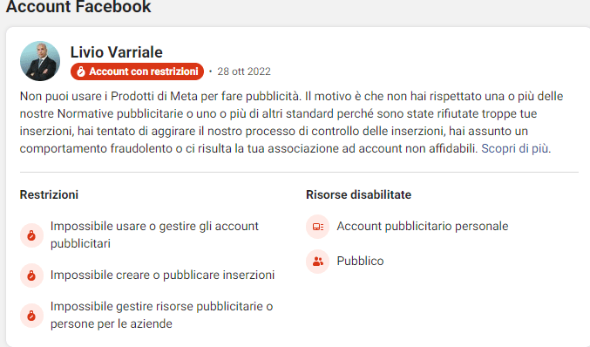This screenshot has width=590, height=347.
Task: Click lock icon beside 'Impossibile usare o gestire'
Action: [x=31, y=235]
